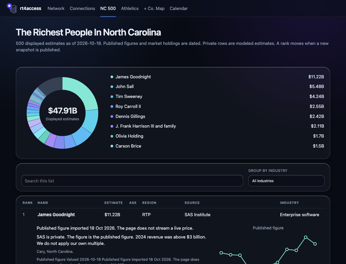Click the $2.55B legend value
346x264 pixels.
point(316,106)
